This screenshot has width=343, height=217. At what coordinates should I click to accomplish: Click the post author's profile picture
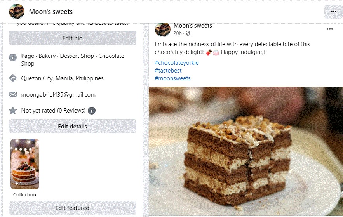point(163,30)
